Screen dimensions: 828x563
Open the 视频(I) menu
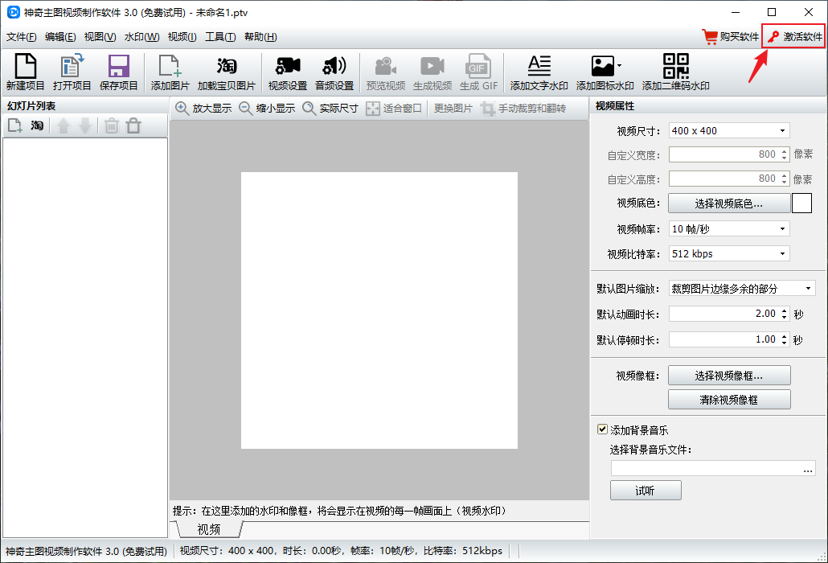[182, 36]
